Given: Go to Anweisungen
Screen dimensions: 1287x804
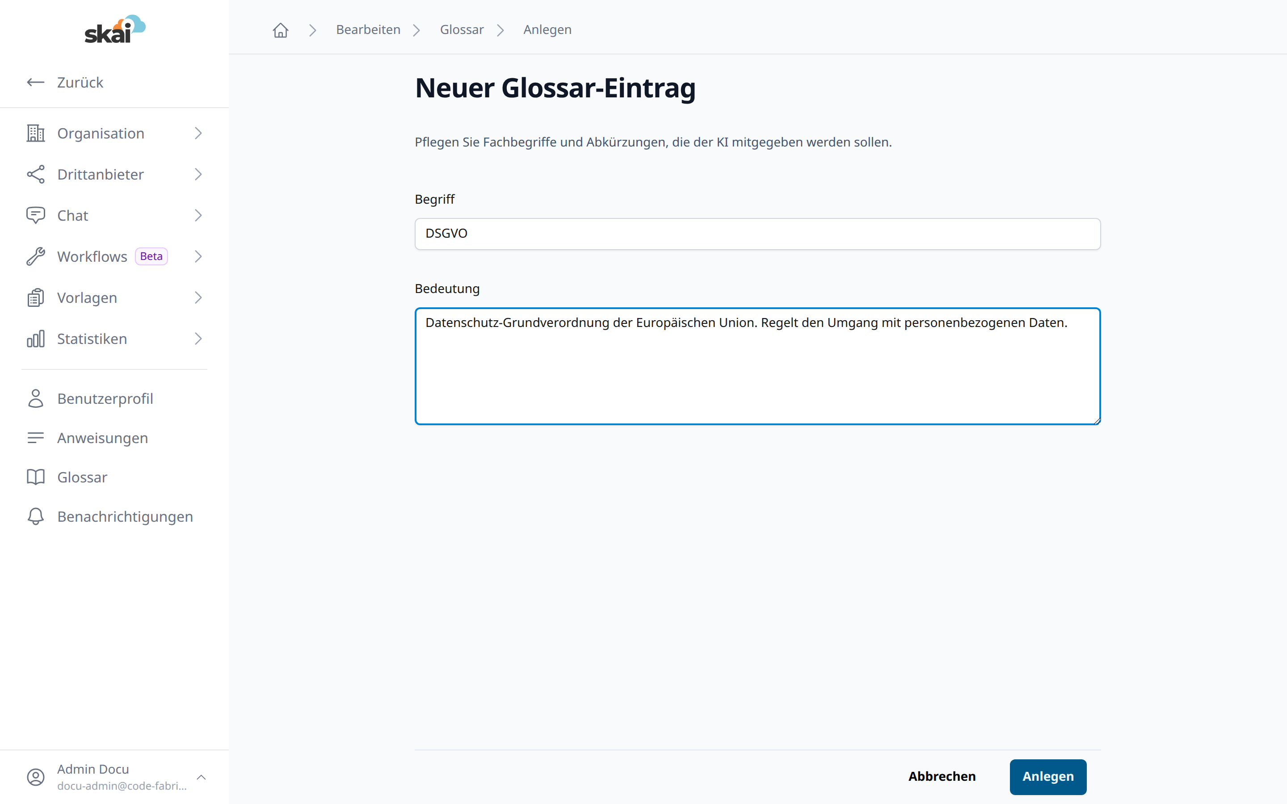Looking at the screenshot, I should tap(114, 438).
